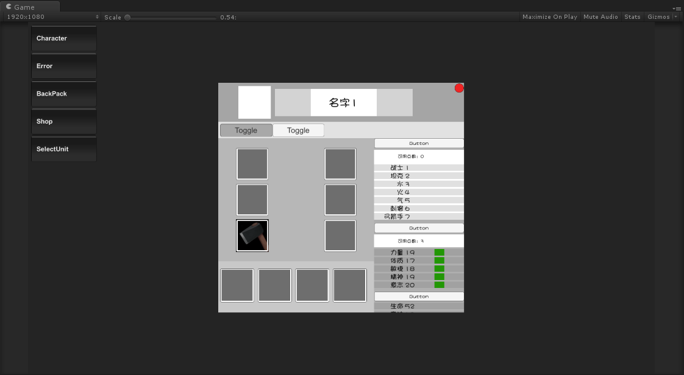Open the Gizmos dropdown arrow

click(675, 17)
